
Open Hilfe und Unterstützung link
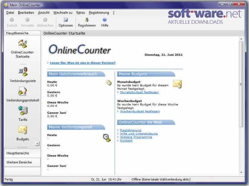139,134
